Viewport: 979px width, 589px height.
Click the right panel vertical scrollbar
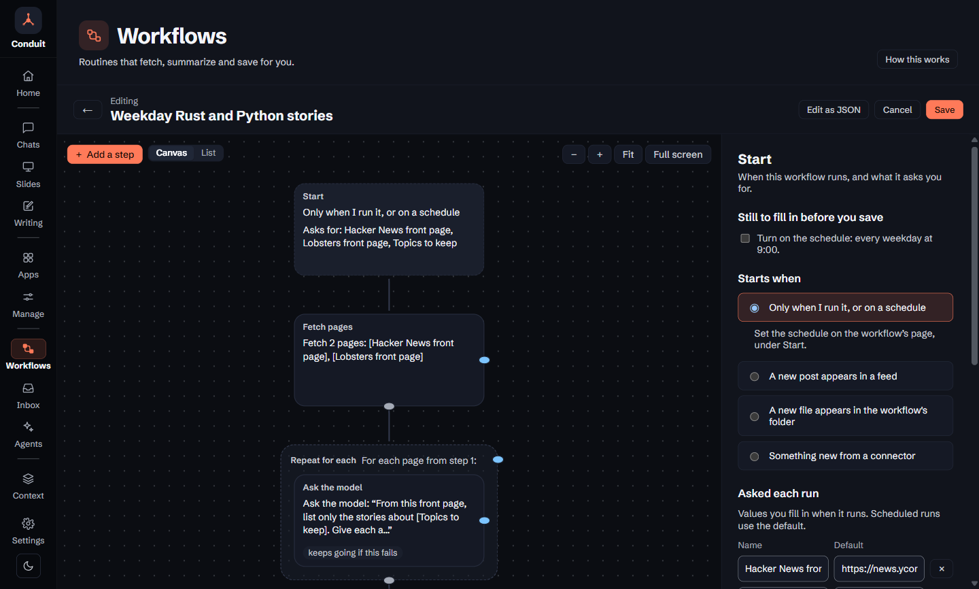[x=974, y=256]
